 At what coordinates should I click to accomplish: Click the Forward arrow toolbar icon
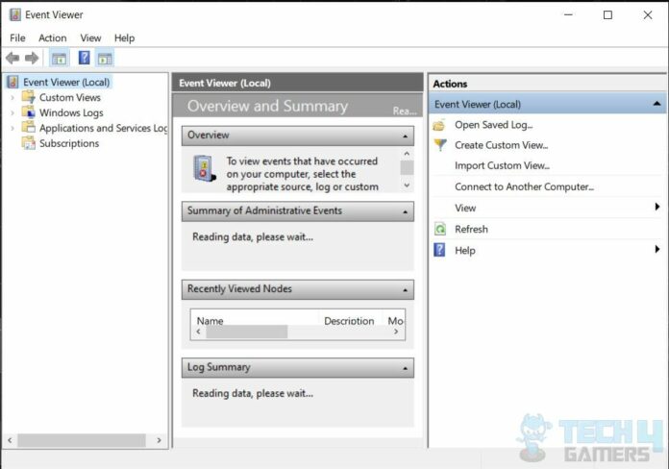tap(32, 59)
